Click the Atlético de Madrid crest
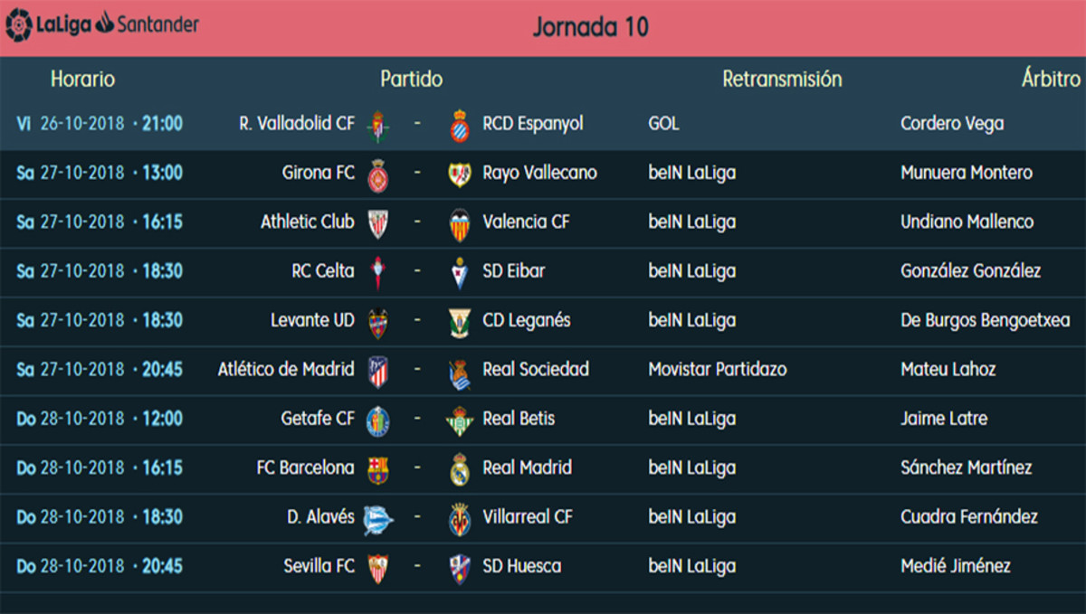The image size is (1086, 614). (x=378, y=371)
